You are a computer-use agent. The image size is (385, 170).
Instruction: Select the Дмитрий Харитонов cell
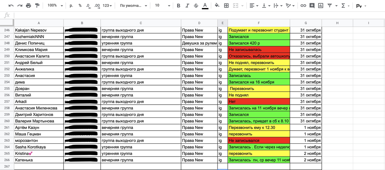coord(39,115)
